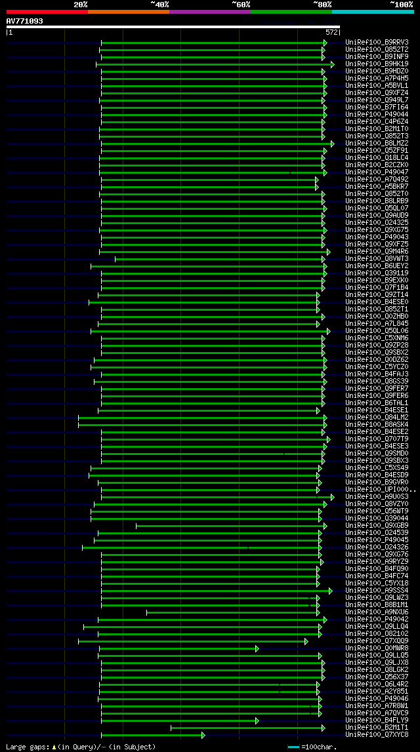Open hit UniRef100_B9INF9
Image resolution: width=420 pixels, height=752 pixels.
pyautogui.click(x=377, y=57)
